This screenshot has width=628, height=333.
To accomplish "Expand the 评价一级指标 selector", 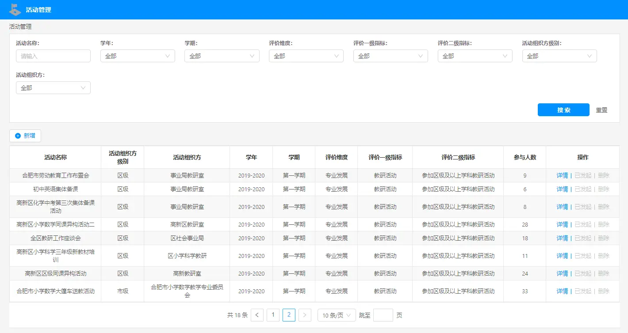I will pyautogui.click(x=391, y=56).
